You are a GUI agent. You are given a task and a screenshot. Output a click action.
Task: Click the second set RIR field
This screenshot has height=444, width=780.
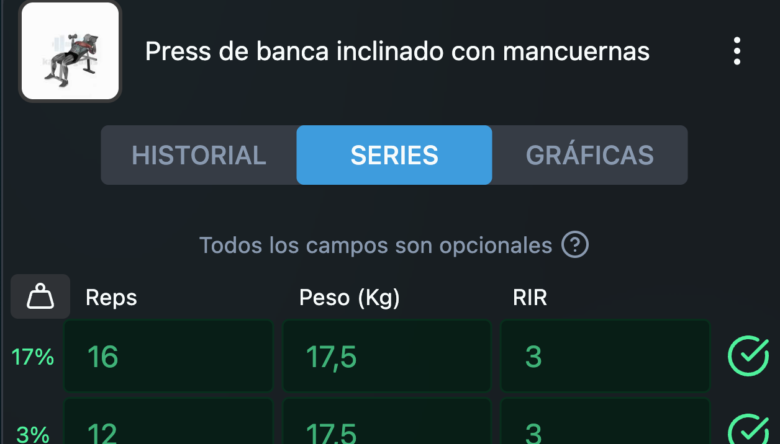605,430
